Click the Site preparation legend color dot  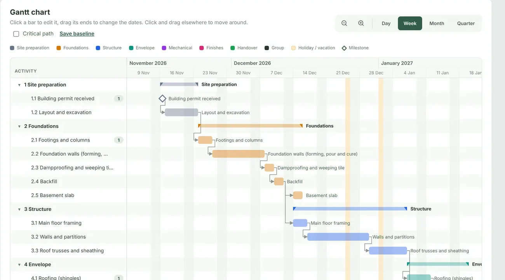(12, 48)
